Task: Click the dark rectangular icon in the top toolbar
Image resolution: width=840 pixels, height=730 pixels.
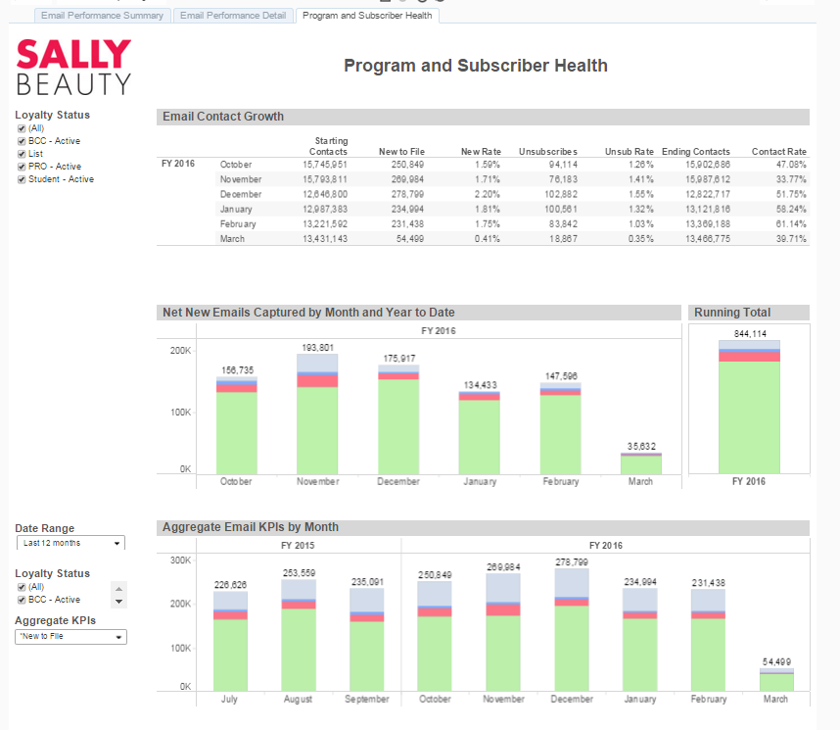Action: [x=383, y=4]
